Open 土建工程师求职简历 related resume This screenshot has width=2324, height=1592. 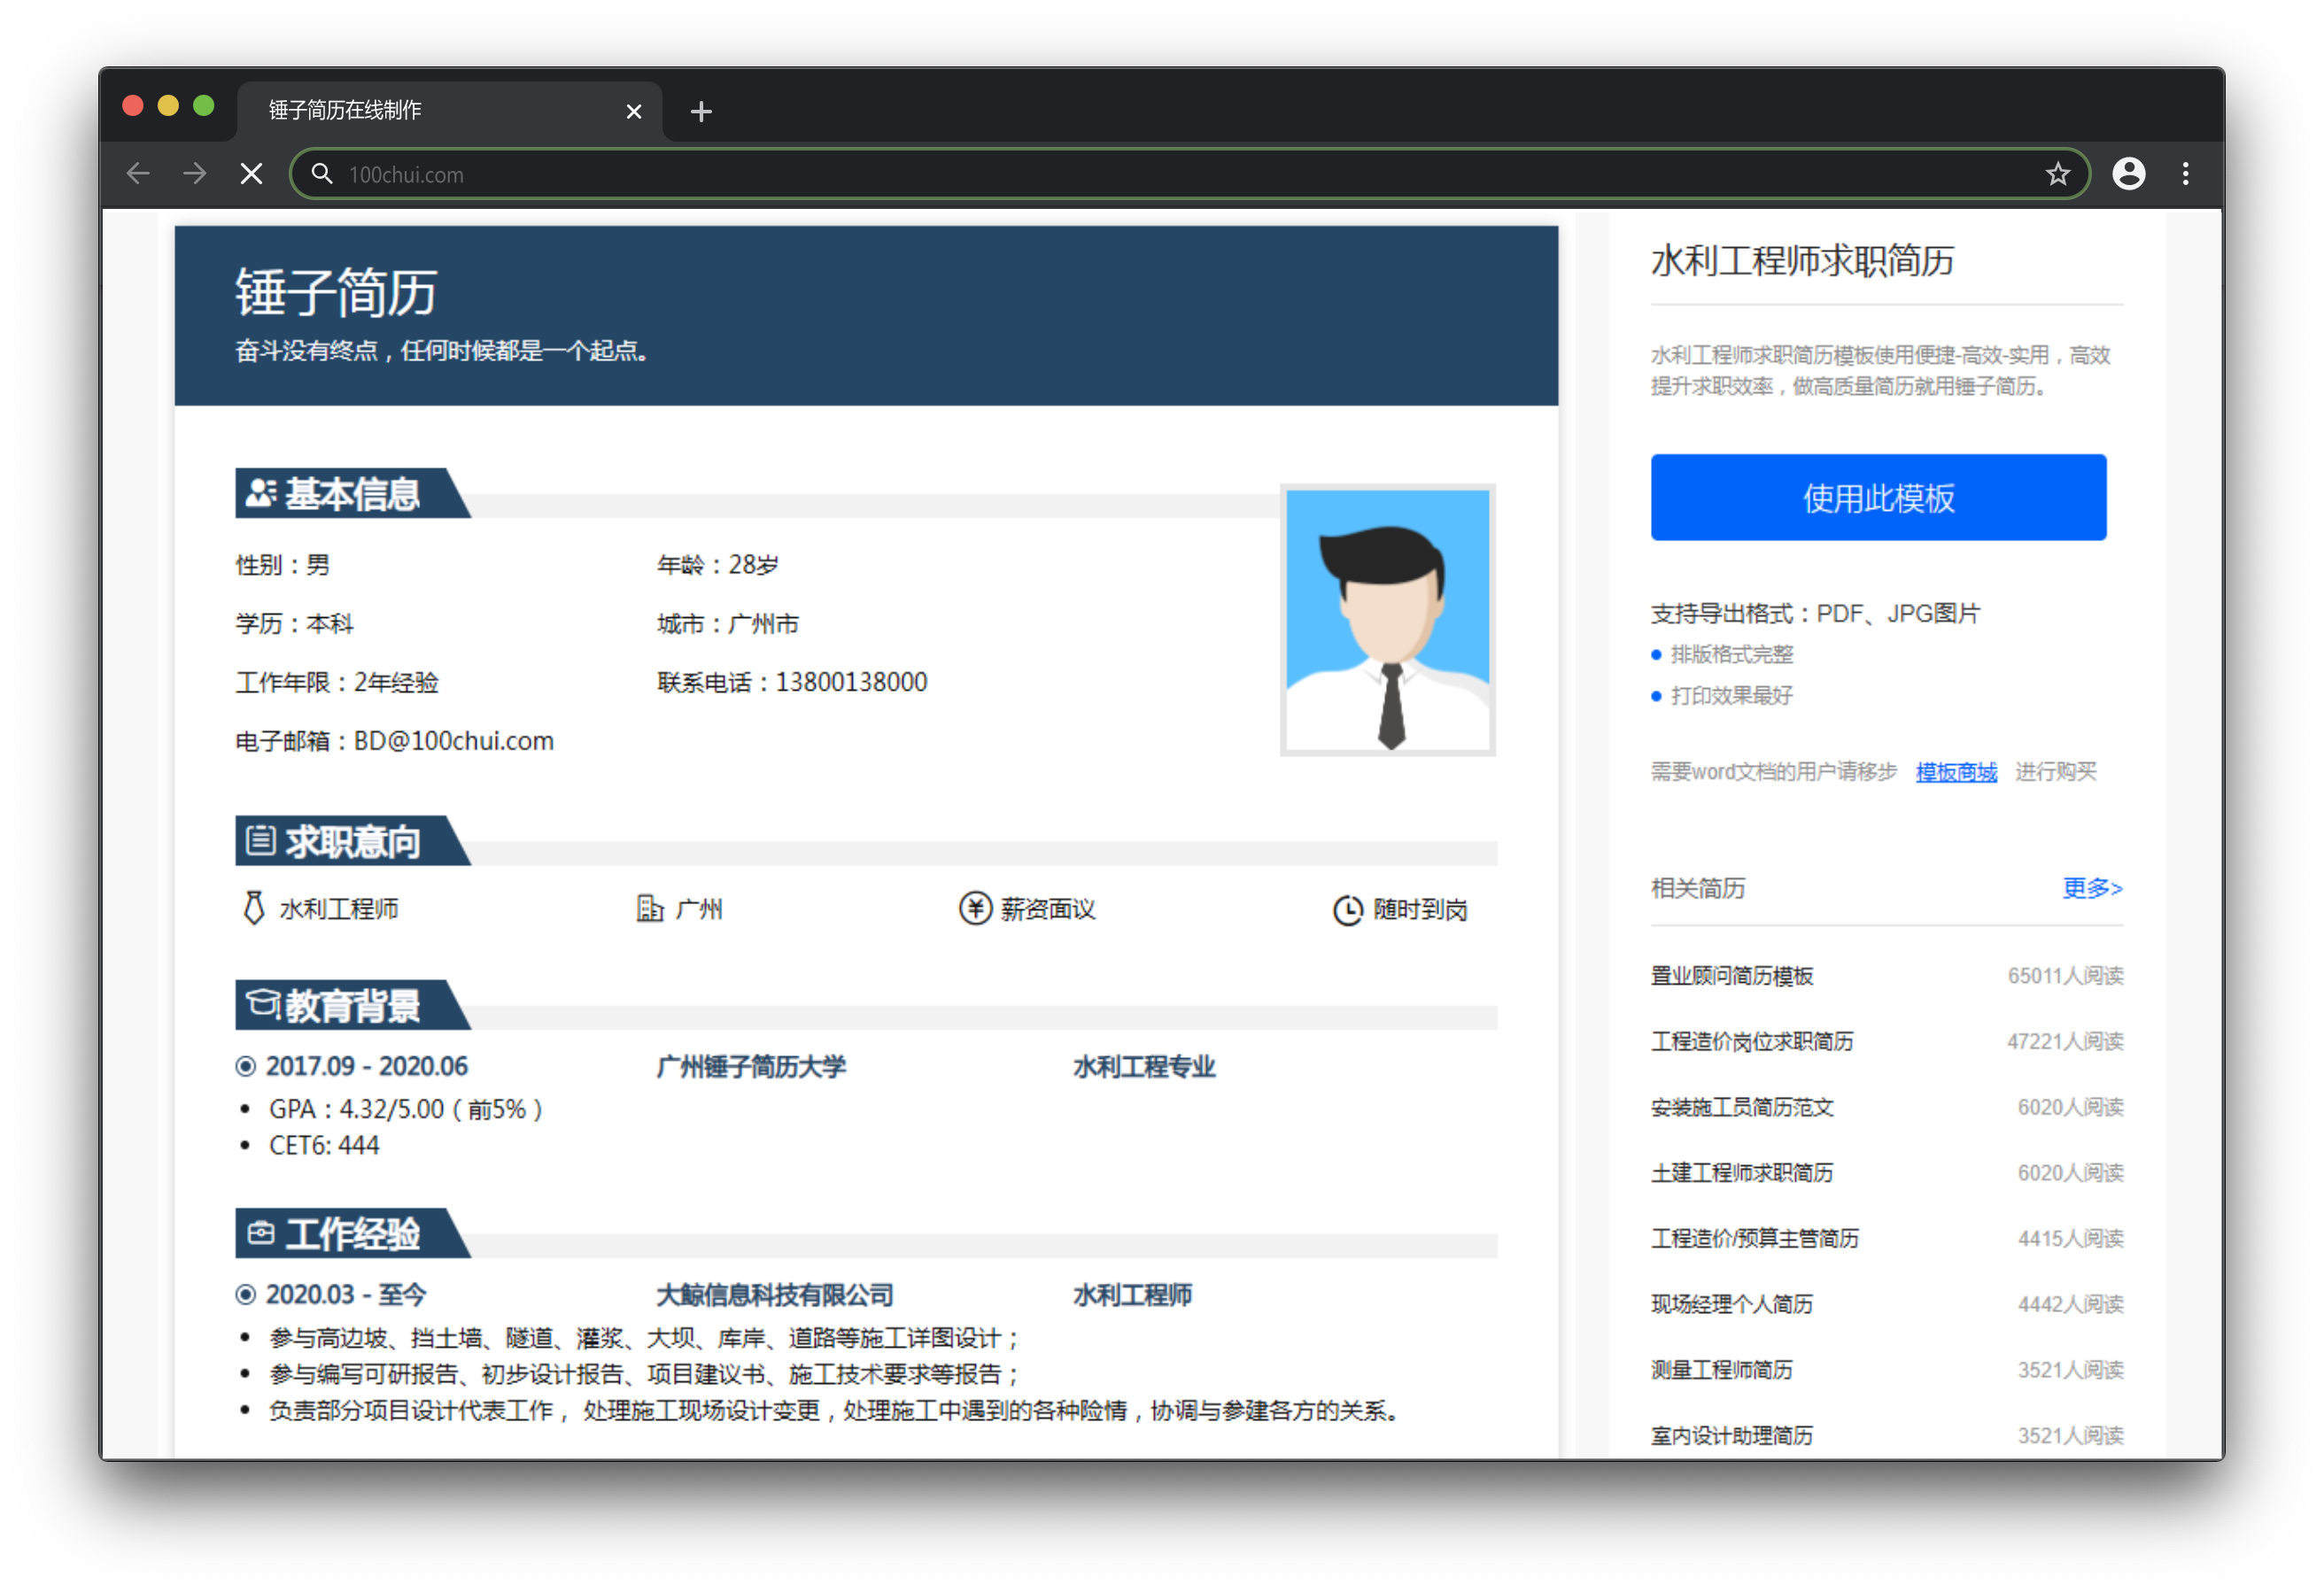tap(1742, 1172)
